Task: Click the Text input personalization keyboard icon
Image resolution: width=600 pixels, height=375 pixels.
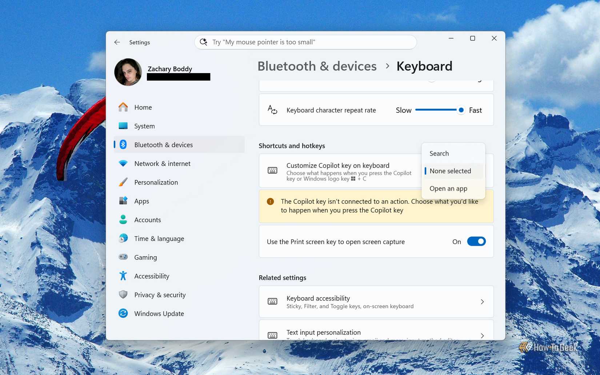Action: pyautogui.click(x=272, y=335)
